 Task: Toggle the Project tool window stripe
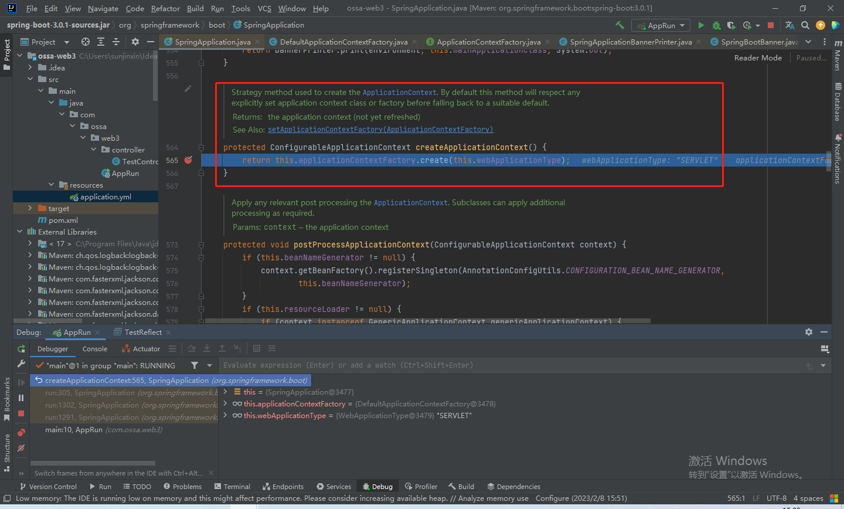click(7, 55)
